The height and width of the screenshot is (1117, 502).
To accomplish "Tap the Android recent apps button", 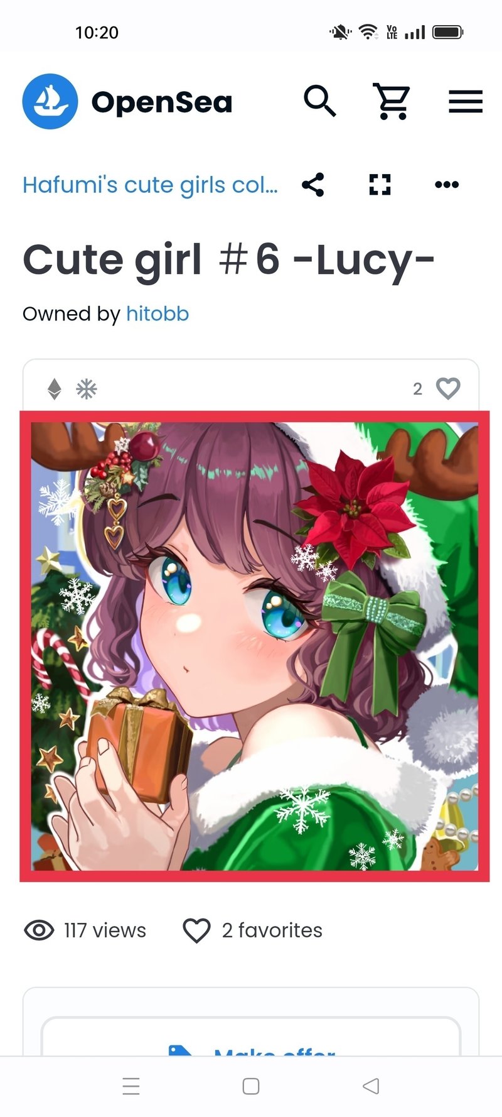I will 131,1086.
